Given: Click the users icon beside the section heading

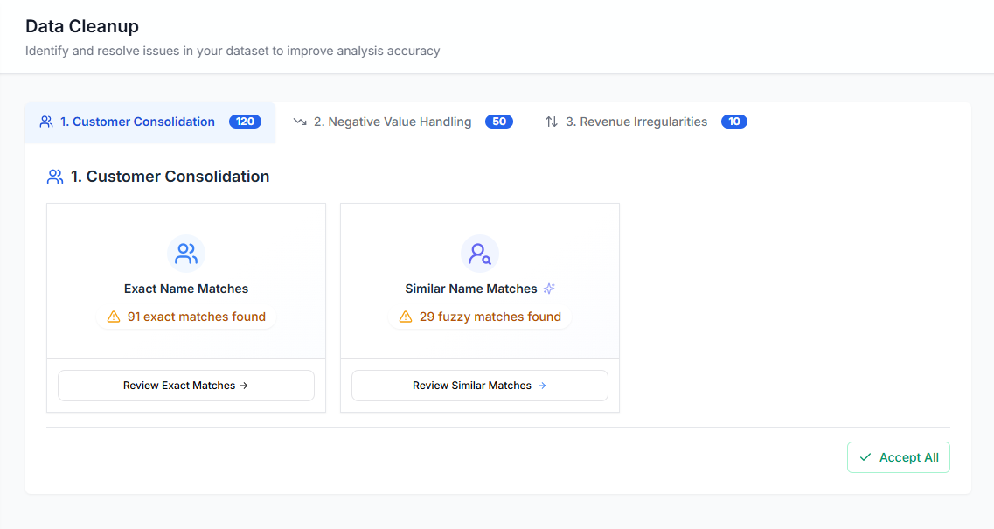Looking at the screenshot, I should click(55, 176).
